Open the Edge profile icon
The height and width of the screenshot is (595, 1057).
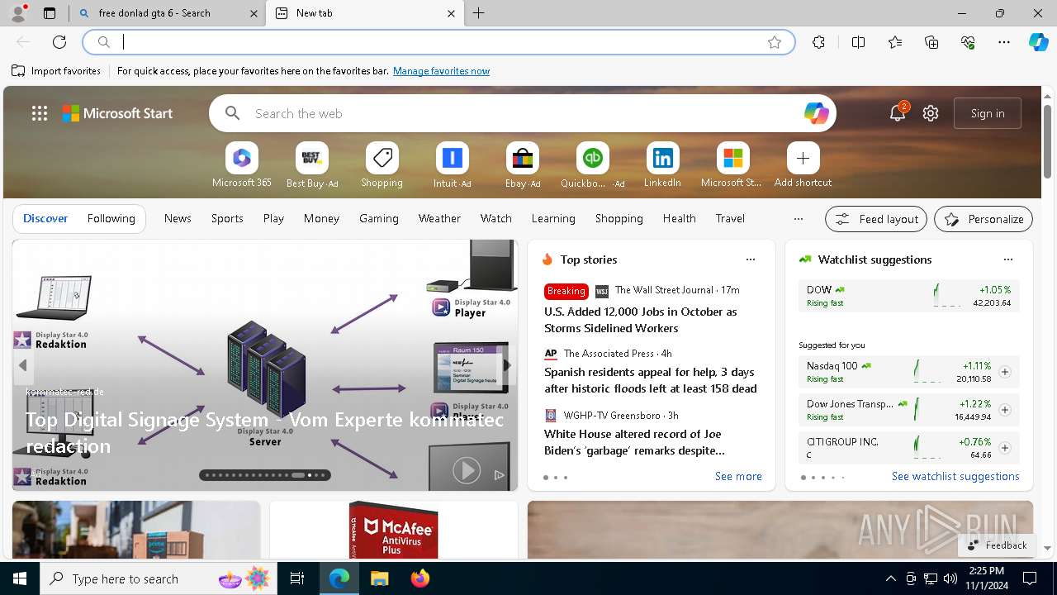coord(18,12)
